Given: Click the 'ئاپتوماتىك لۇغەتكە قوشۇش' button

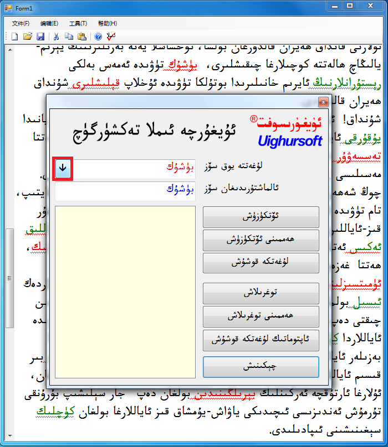Looking at the screenshot, I should click(x=261, y=340).
